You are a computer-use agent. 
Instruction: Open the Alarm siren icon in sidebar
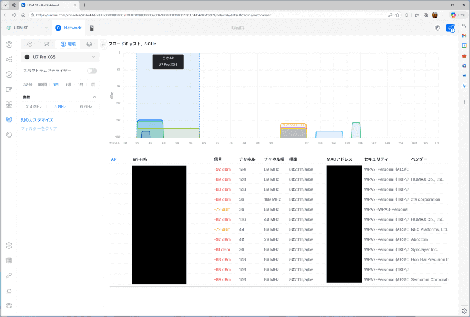point(9,291)
